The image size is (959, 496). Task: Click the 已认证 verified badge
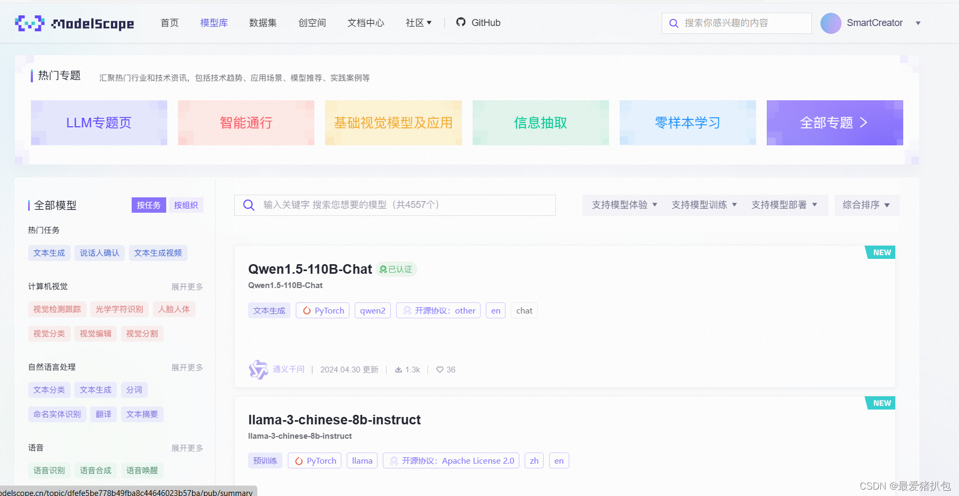[397, 269]
